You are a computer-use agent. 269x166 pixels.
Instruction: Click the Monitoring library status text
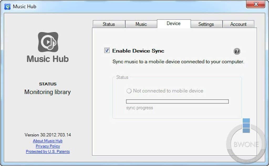click(x=48, y=92)
